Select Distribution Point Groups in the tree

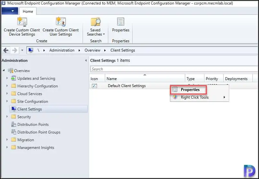point(39,132)
